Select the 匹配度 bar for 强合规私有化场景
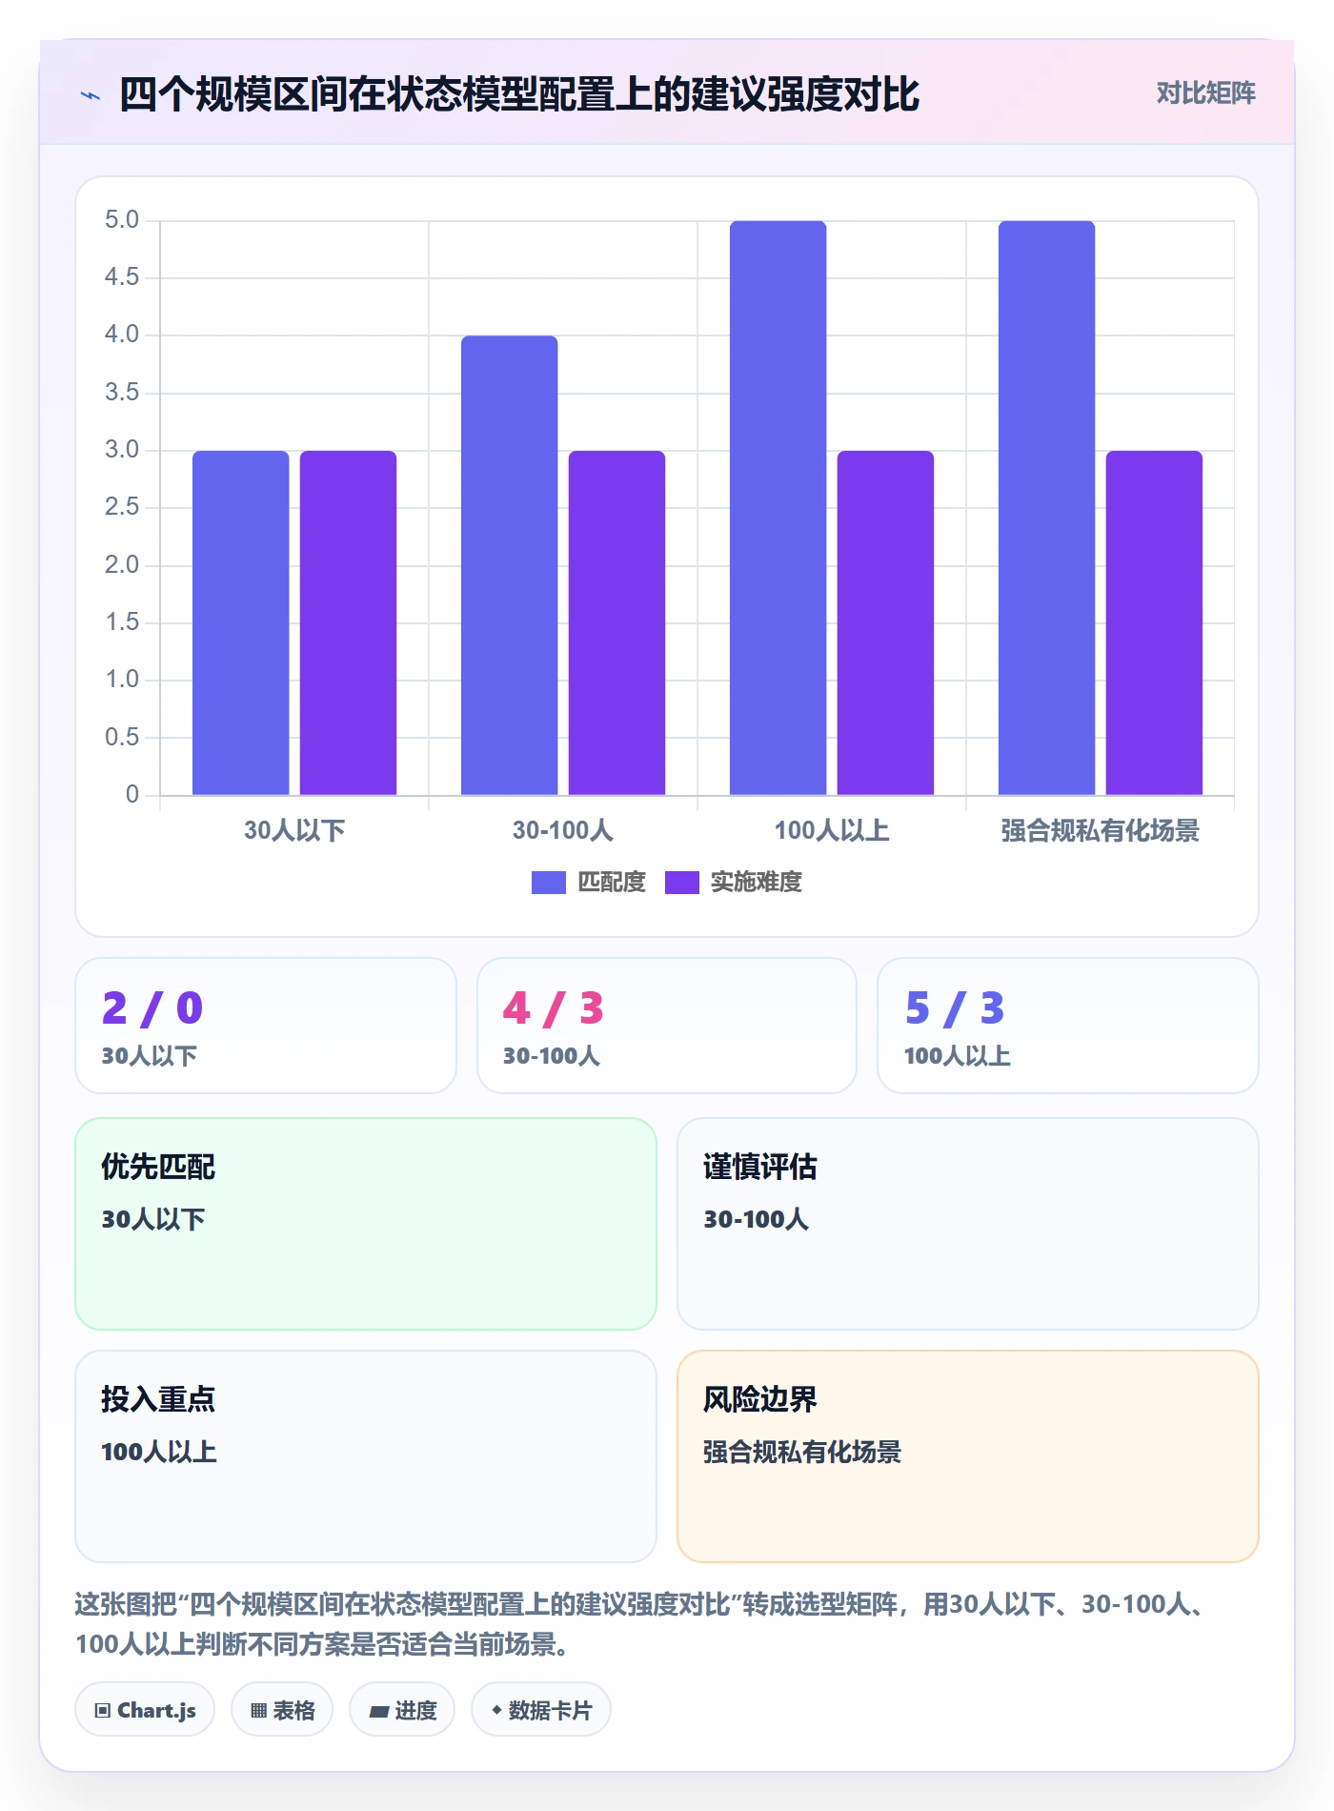 click(1047, 508)
